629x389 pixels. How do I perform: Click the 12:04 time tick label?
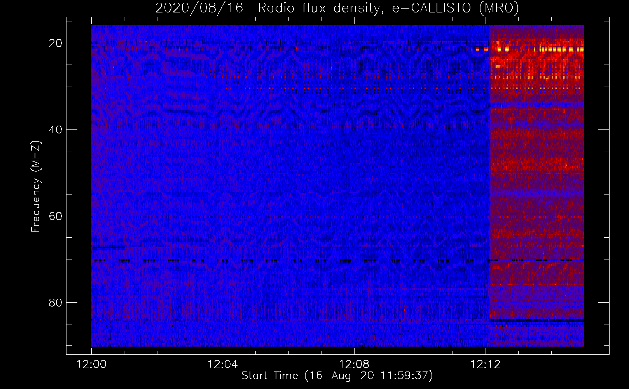click(x=223, y=364)
